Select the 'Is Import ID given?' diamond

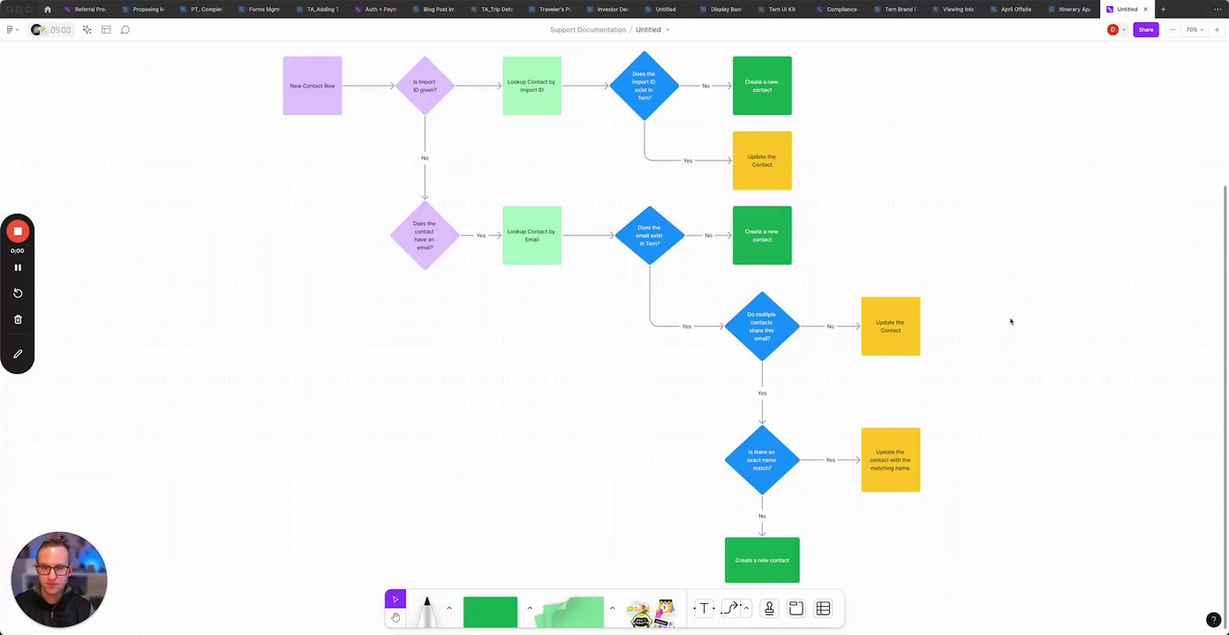tap(425, 86)
